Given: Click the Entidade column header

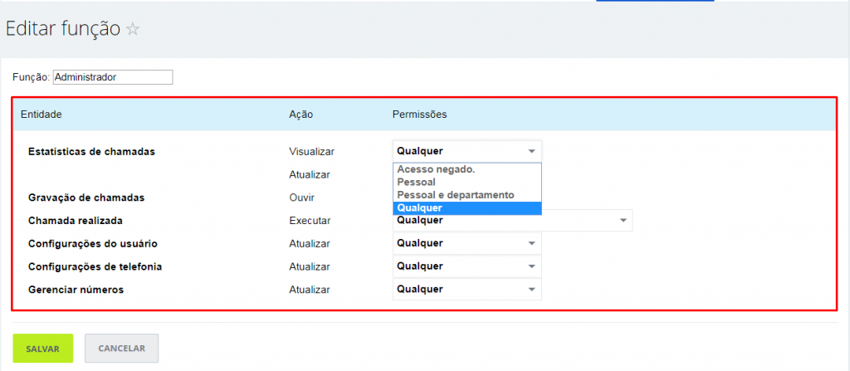Looking at the screenshot, I should coord(42,115).
